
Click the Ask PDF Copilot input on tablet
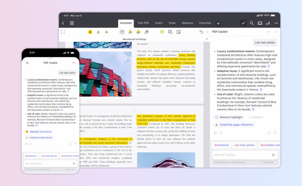tap(242, 155)
